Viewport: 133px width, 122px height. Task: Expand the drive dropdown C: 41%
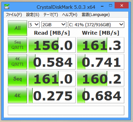pos(96,25)
